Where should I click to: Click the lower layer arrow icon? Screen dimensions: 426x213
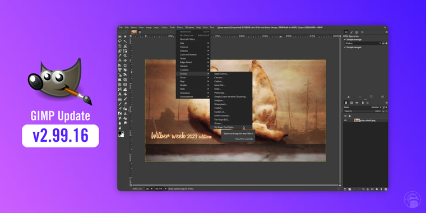click(359, 189)
